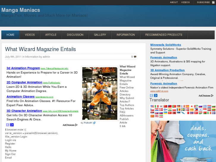Open the Discussion navigation tab

(75, 35)
